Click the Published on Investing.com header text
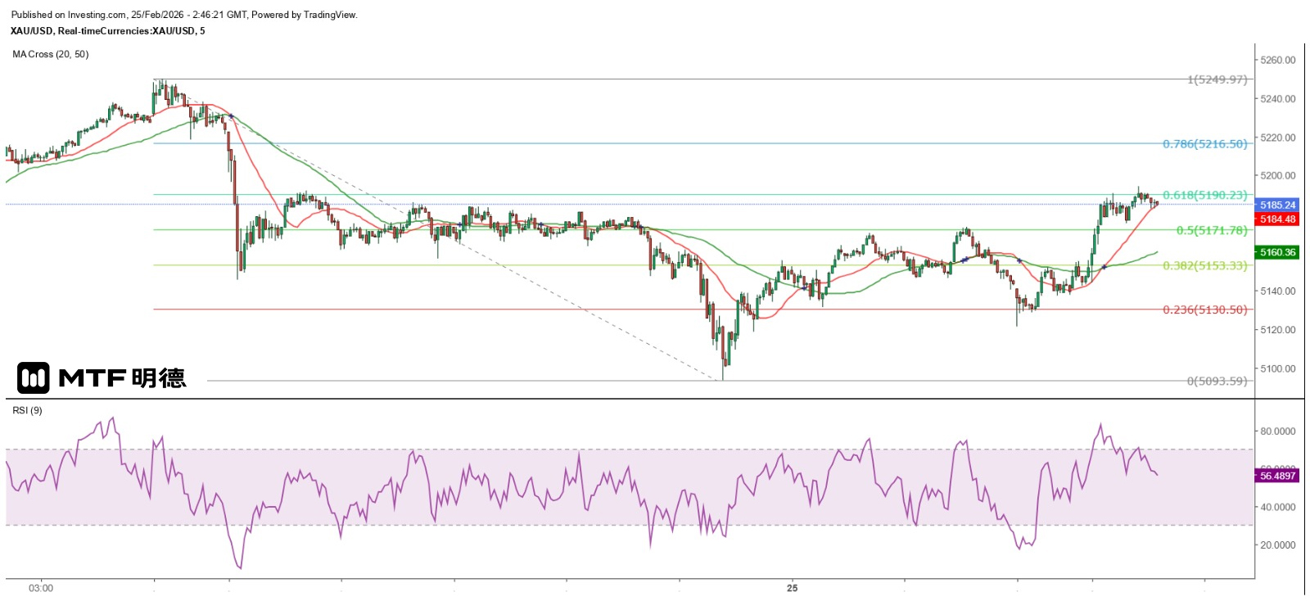 (183, 15)
